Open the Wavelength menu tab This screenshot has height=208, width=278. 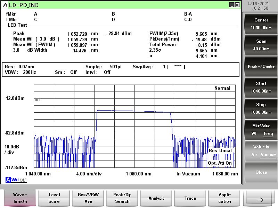pyautogui.click(x=20, y=198)
